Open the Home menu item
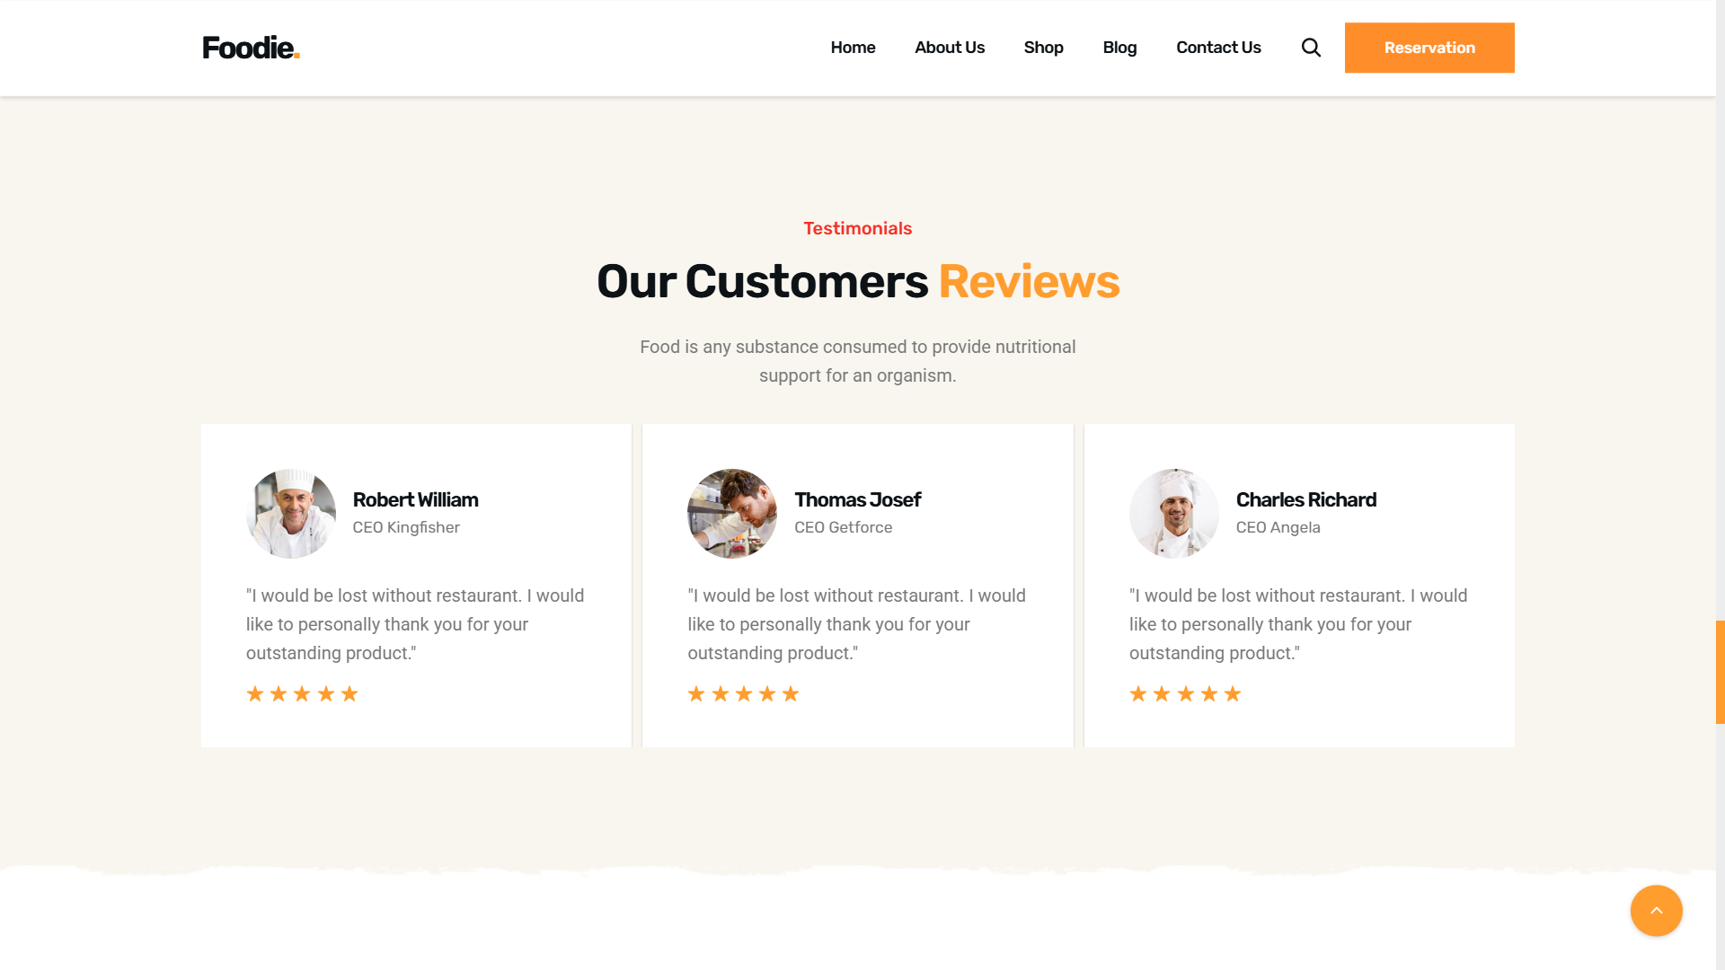This screenshot has height=970, width=1725. (x=853, y=48)
